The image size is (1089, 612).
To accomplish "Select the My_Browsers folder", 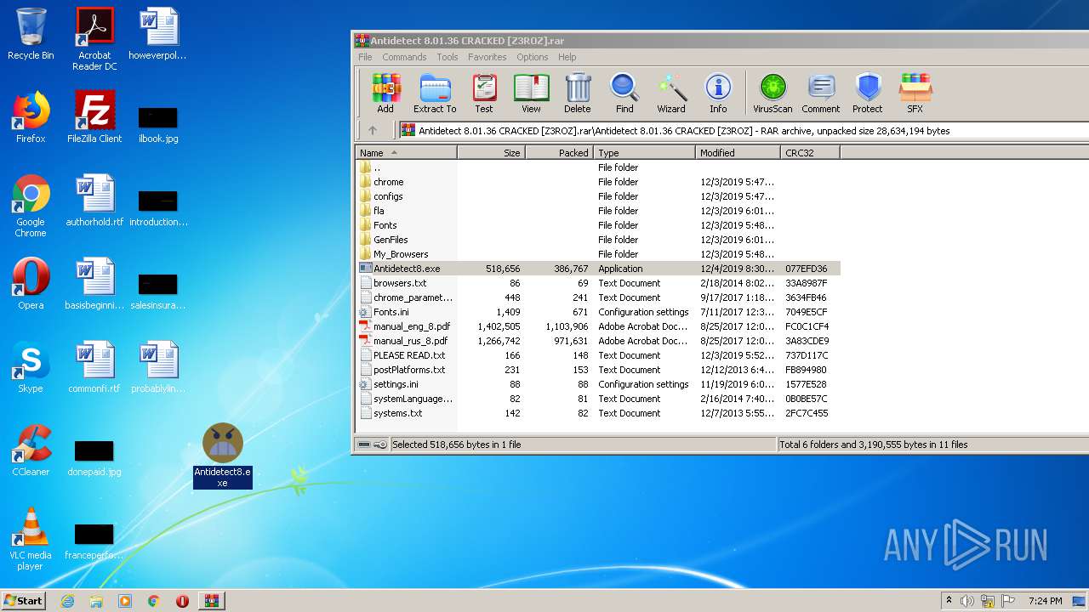I will [597, 254].
